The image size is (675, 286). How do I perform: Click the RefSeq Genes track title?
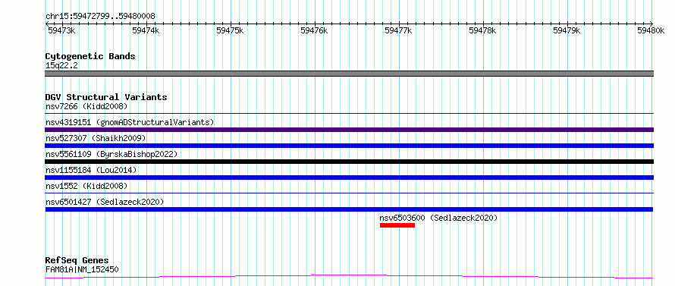point(77,260)
